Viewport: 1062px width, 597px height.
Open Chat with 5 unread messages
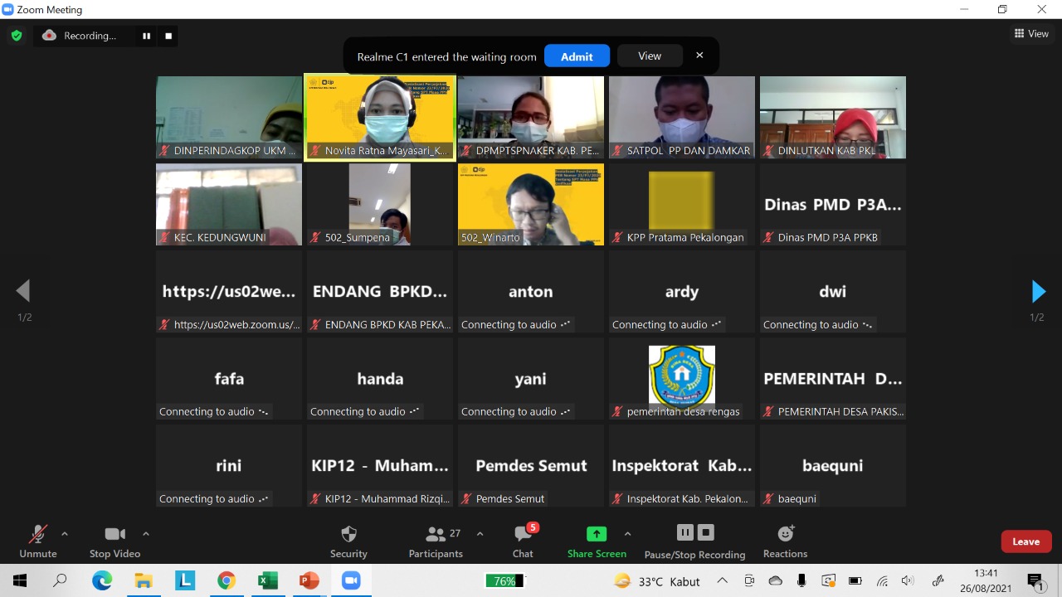point(523,541)
